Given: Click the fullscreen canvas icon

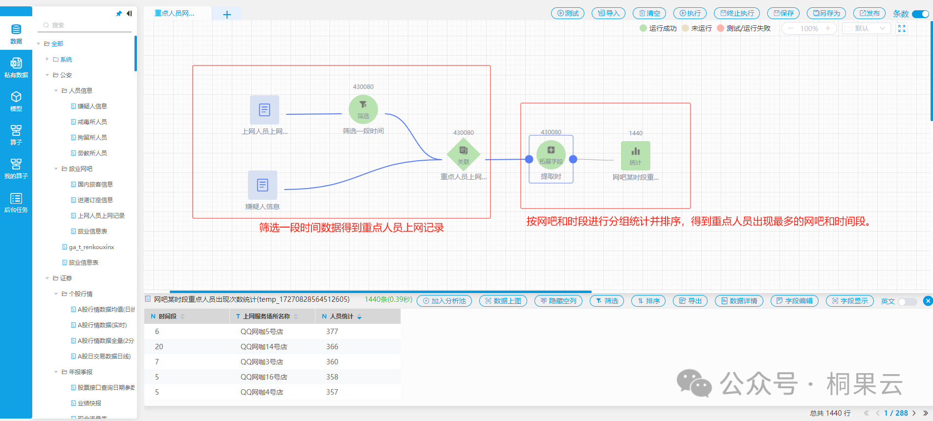Looking at the screenshot, I should (x=902, y=29).
